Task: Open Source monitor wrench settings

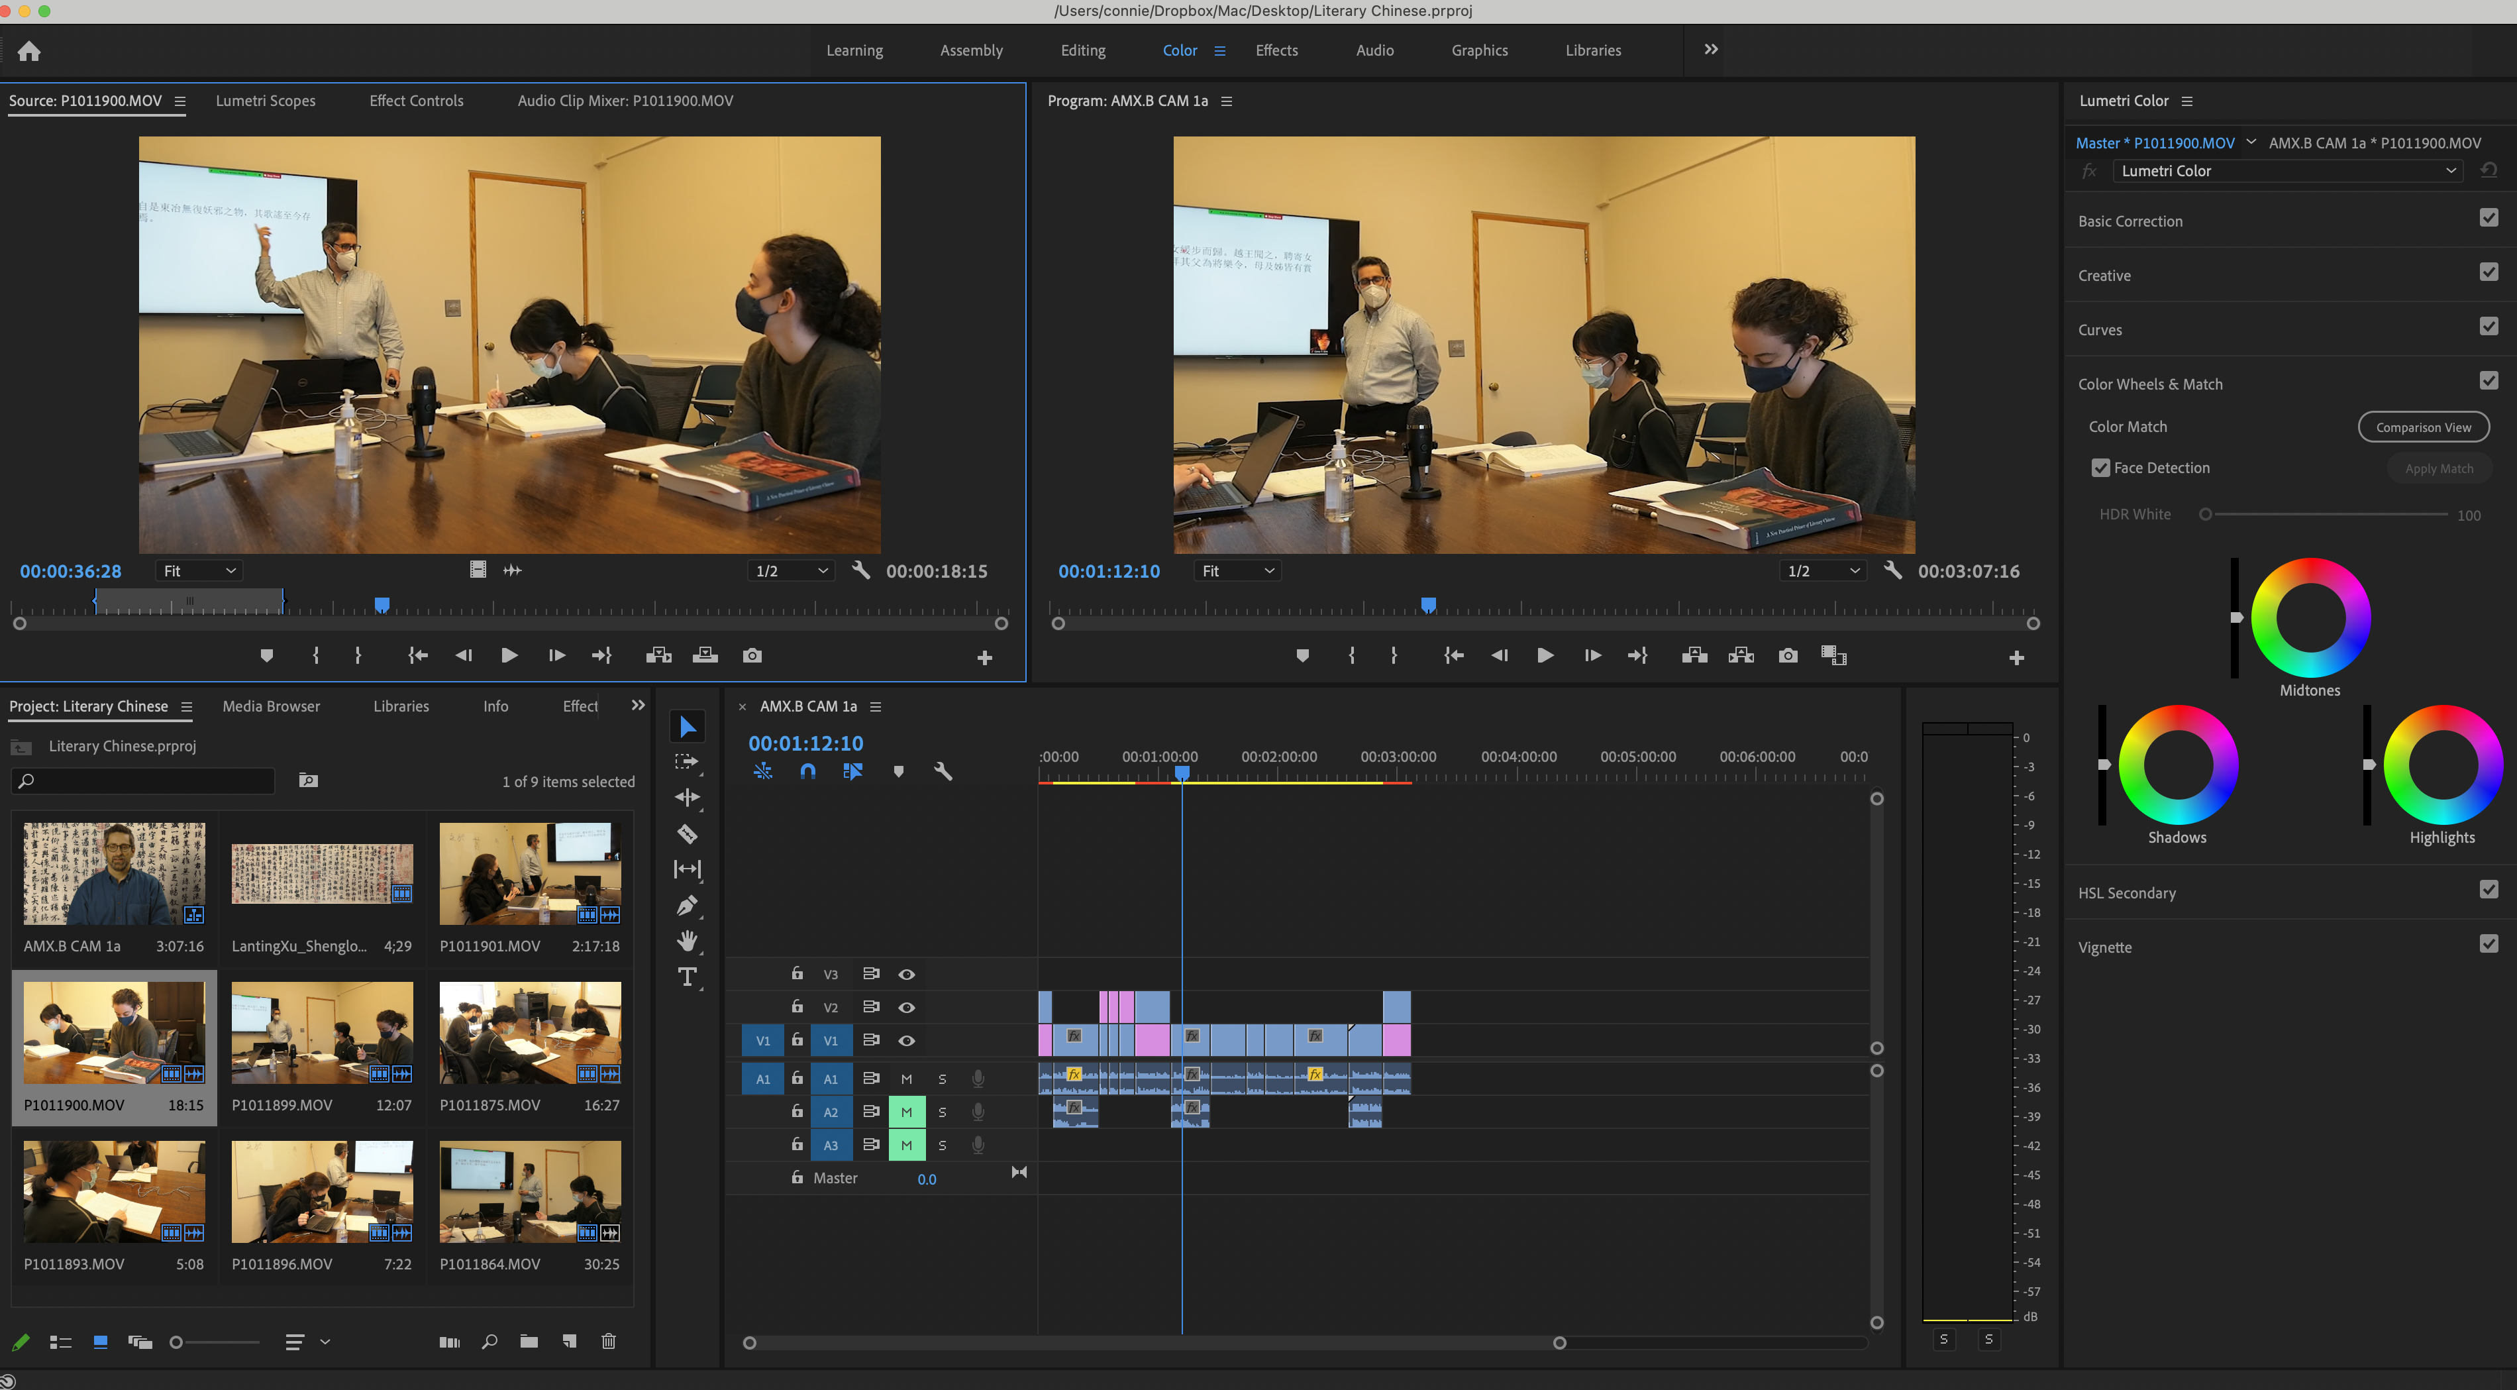Action: pyautogui.click(x=860, y=570)
